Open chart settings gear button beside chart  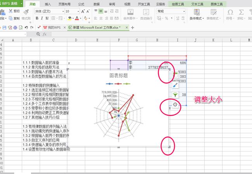point(175,105)
